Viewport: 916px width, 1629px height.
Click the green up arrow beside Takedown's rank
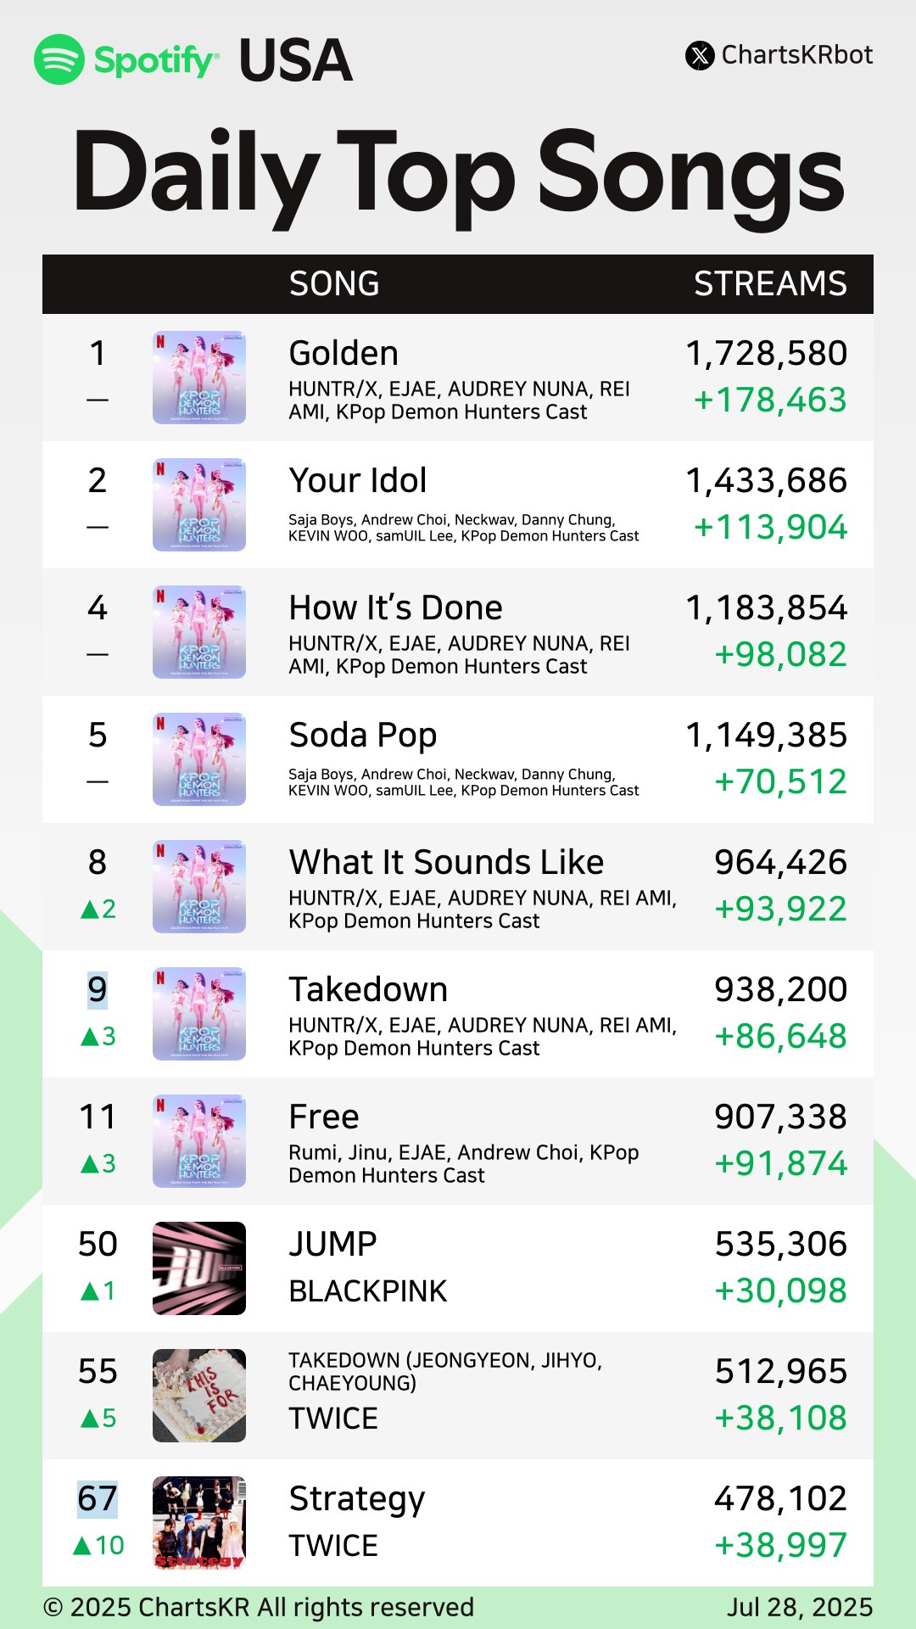(89, 1037)
